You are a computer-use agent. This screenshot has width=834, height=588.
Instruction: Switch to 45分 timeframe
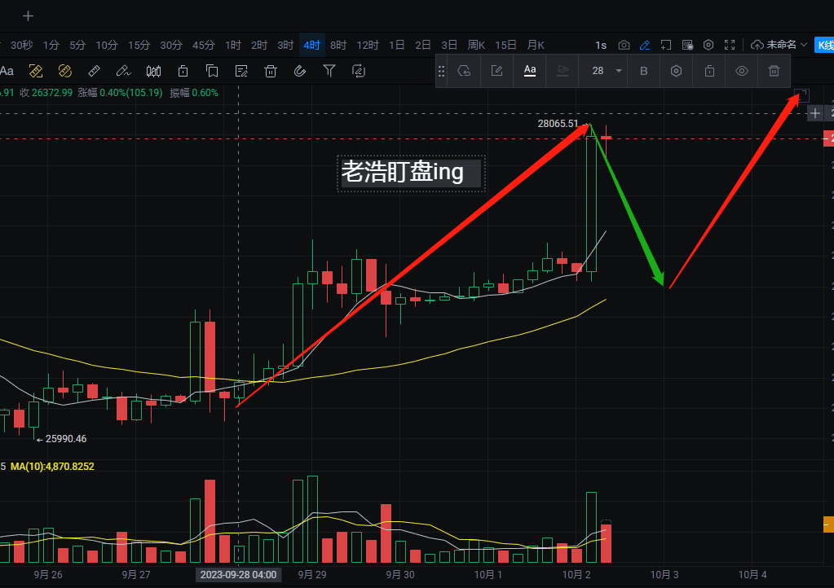[x=204, y=45]
